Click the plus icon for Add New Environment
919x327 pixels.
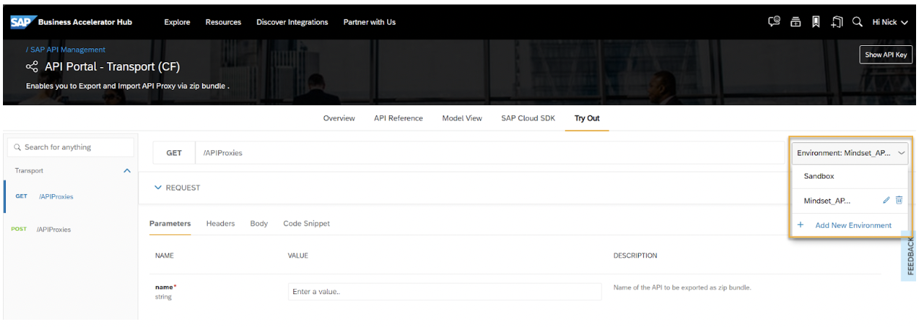click(x=800, y=225)
